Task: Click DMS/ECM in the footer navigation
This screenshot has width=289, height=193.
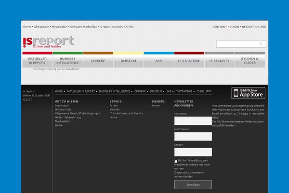Action: 156,91
